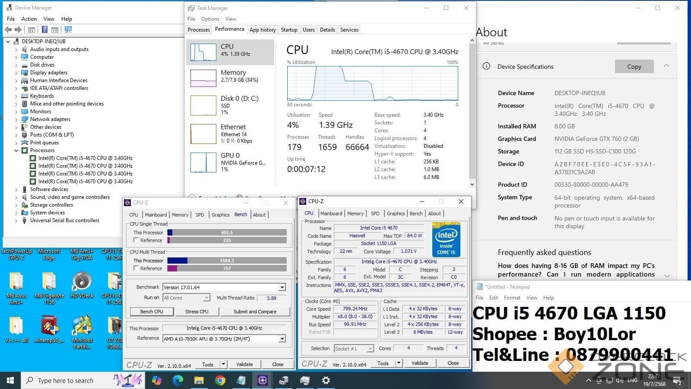Open the notification center icon
This screenshot has height=389, width=691.
pyautogui.click(x=678, y=381)
